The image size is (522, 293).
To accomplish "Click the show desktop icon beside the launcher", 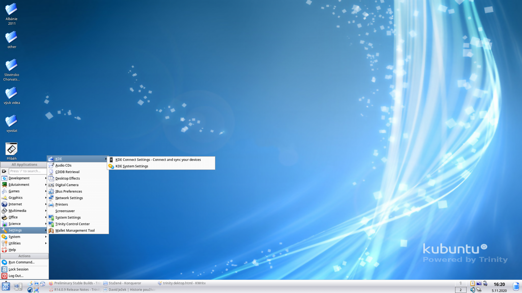I will (18, 286).
